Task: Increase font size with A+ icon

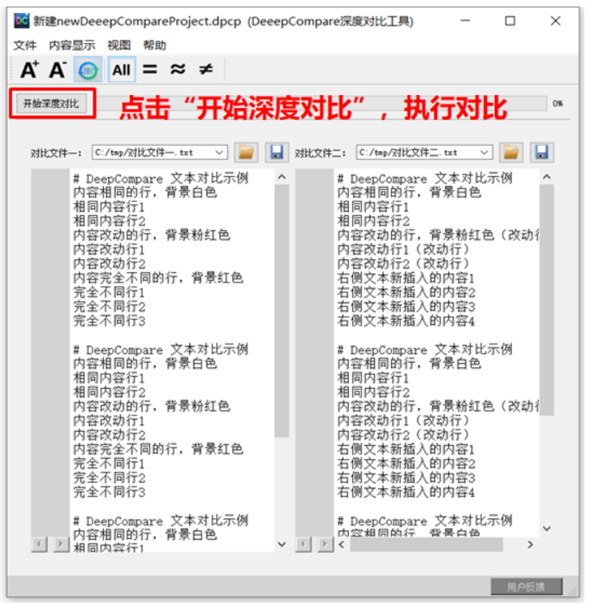Action: [29, 69]
